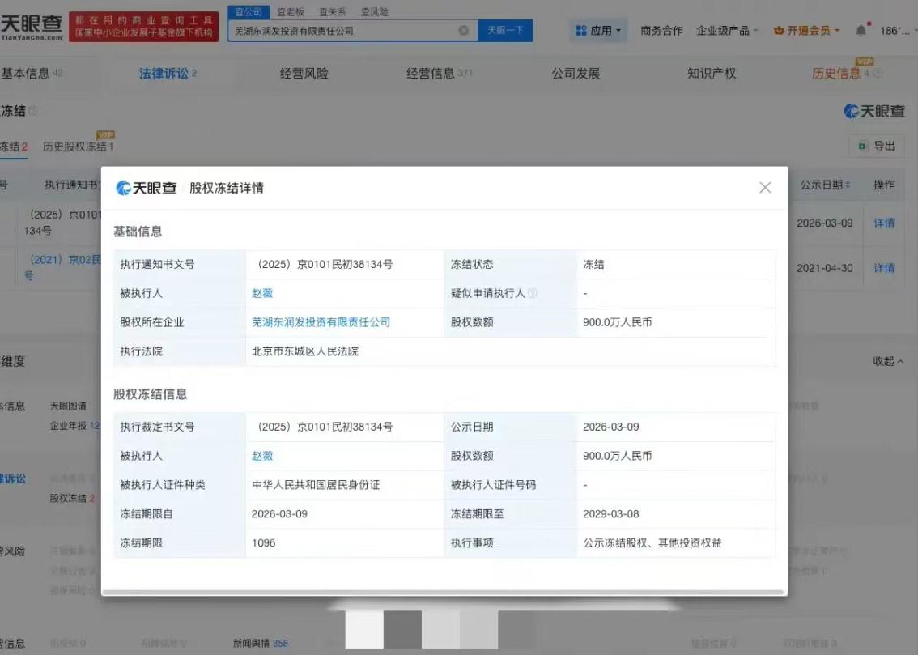Click the 天眼一下 search button
This screenshot has width=918, height=655.
[506, 31]
